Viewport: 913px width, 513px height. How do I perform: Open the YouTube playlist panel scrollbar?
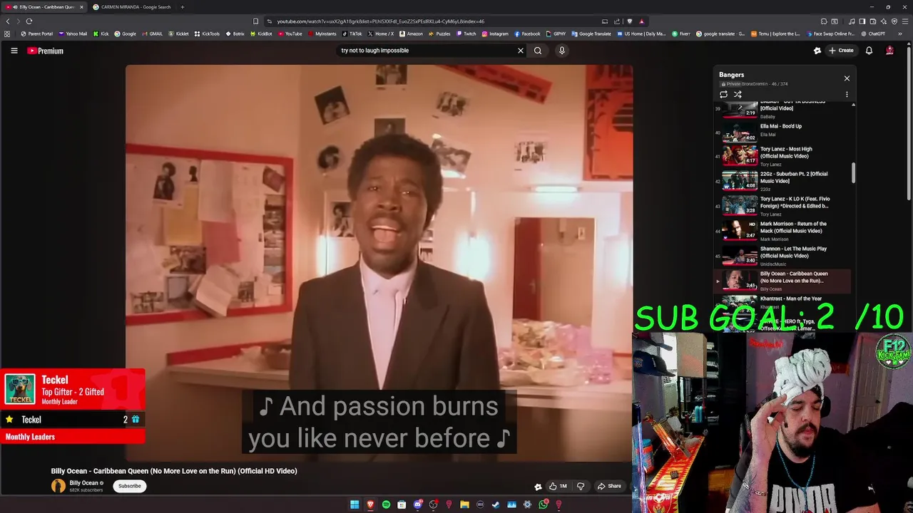pyautogui.click(x=853, y=172)
